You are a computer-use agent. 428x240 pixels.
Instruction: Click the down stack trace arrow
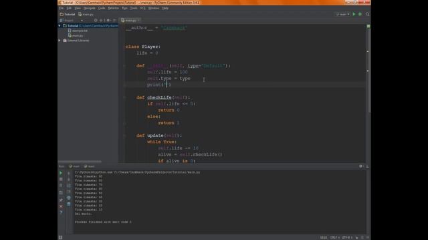pos(68,179)
